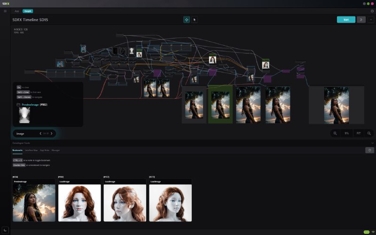Click the node search input field
376x235 pixels.
[26, 133]
